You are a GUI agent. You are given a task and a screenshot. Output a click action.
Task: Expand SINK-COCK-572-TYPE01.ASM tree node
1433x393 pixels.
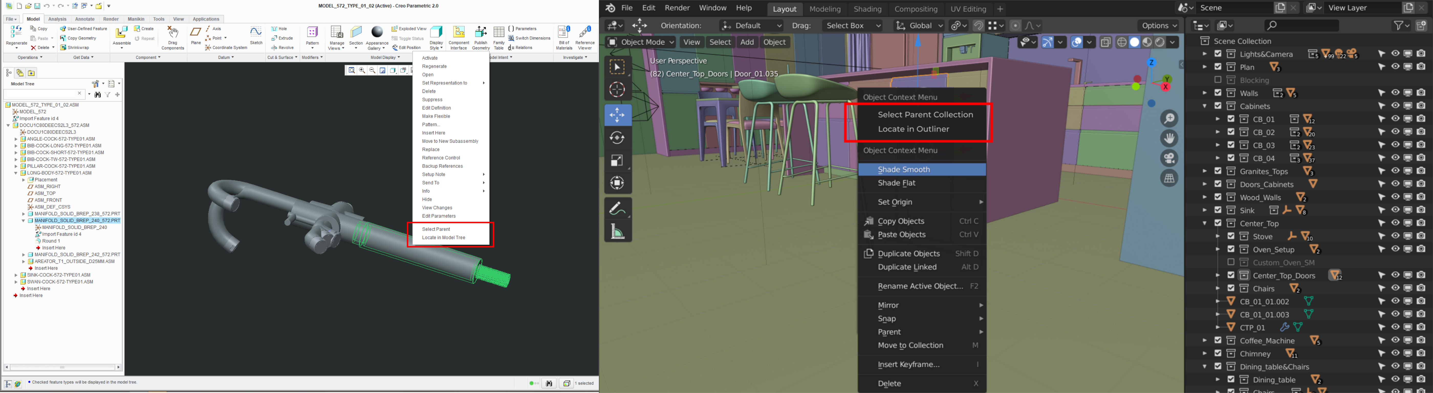pyautogui.click(x=16, y=275)
